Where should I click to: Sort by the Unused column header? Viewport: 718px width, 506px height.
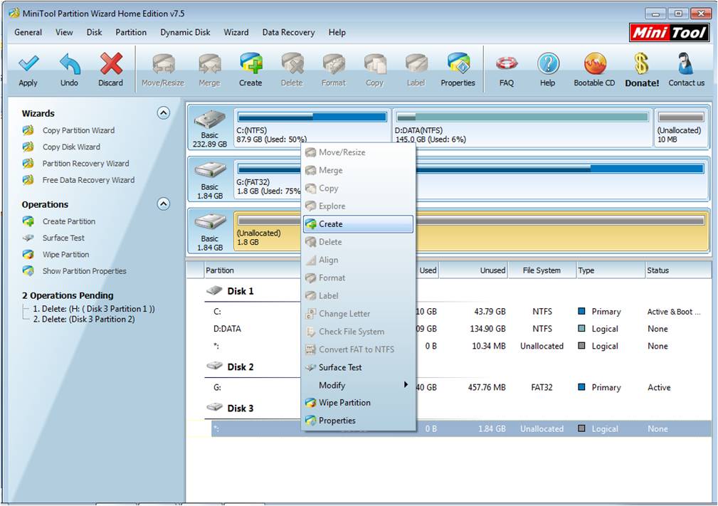click(474, 270)
